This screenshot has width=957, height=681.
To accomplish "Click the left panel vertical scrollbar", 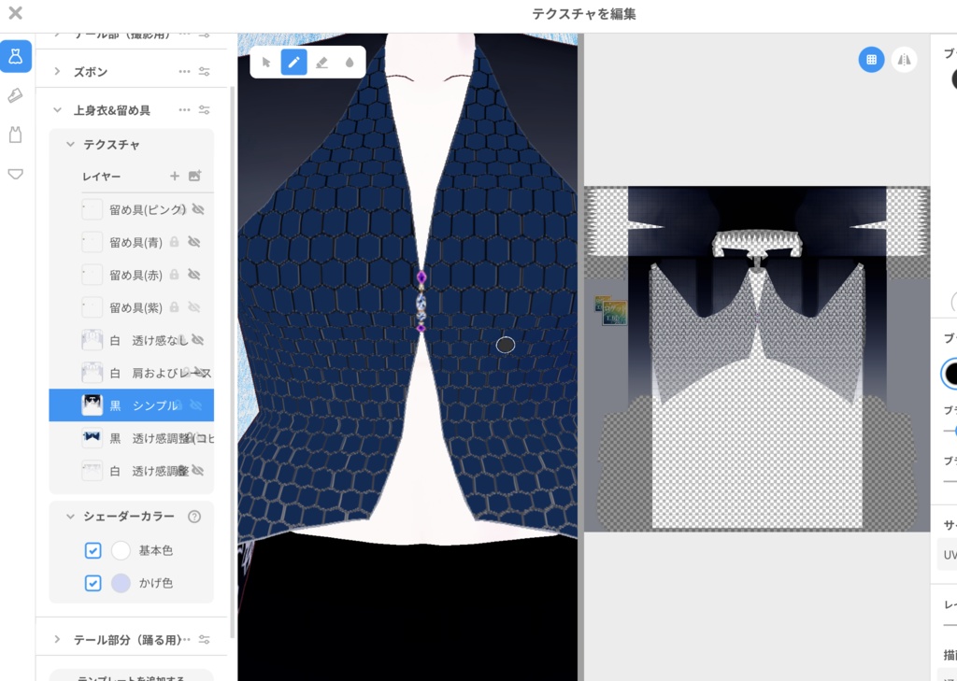I will tap(232, 362).
